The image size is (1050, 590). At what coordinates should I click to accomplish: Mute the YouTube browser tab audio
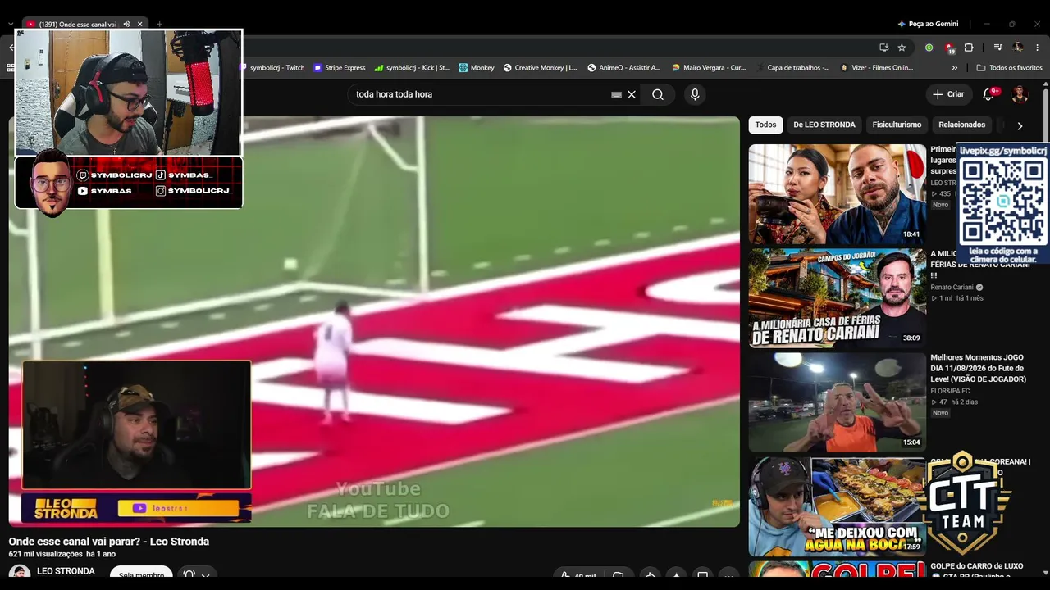pyautogui.click(x=126, y=25)
